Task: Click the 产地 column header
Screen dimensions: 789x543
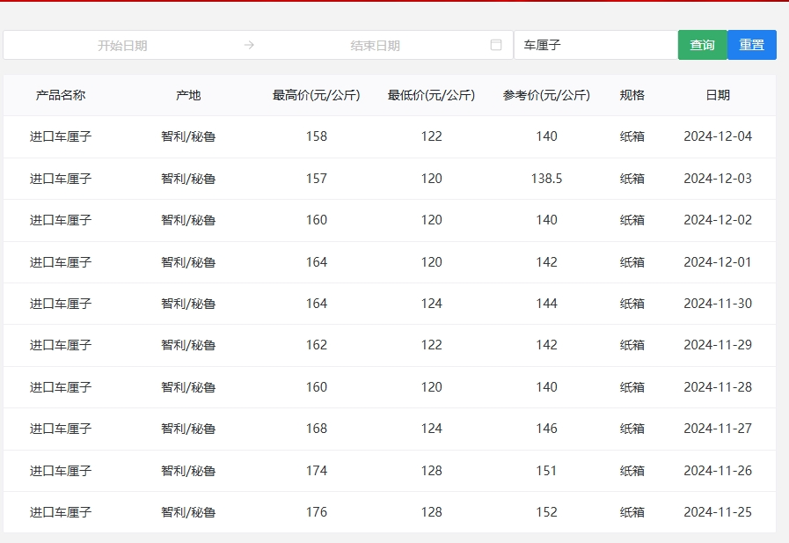Action: click(188, 95)
